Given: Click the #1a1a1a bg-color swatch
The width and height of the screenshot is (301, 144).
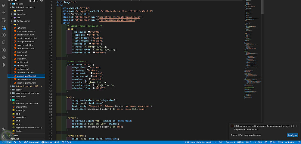Looking at the screenshot, I should pos(89,67).
